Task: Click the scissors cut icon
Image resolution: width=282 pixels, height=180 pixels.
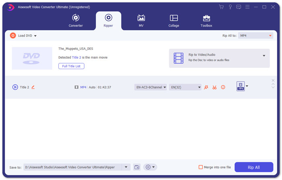Action: tap(214, 87)
